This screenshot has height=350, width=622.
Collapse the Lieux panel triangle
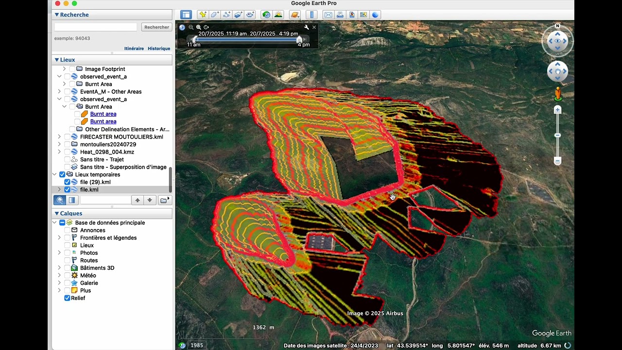point(57,60)
